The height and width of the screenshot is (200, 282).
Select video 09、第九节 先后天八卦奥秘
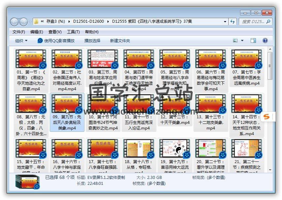tap(67, 112)
